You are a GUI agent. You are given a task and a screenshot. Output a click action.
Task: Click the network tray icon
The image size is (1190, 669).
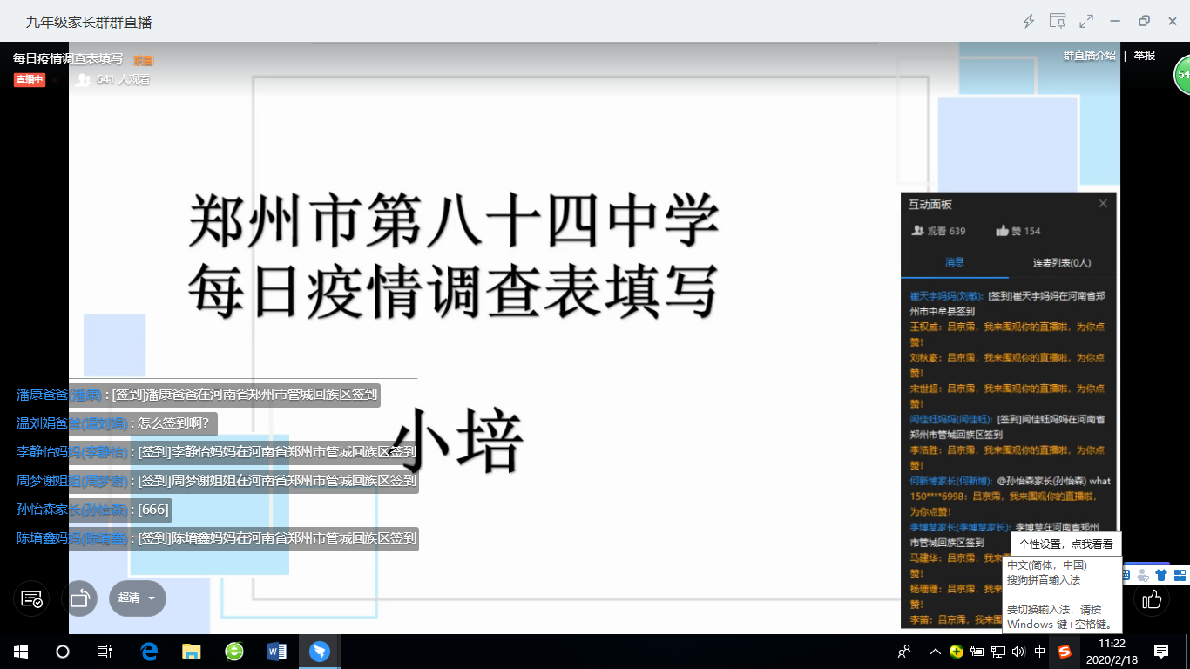coord(998,652)
